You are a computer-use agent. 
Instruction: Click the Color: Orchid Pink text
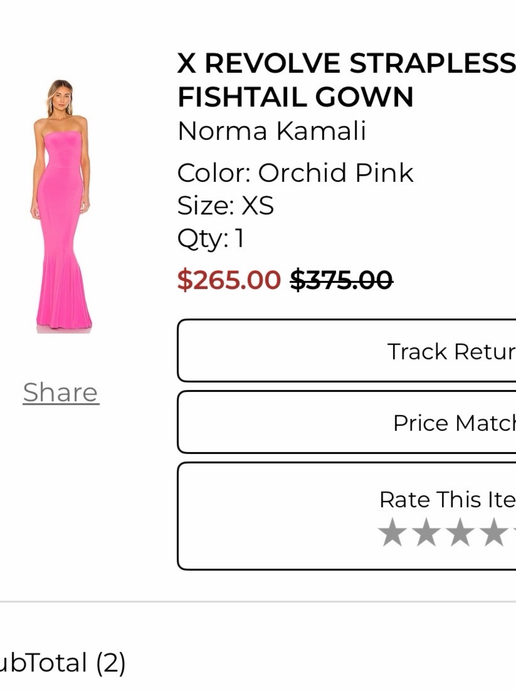click(296, 172)
